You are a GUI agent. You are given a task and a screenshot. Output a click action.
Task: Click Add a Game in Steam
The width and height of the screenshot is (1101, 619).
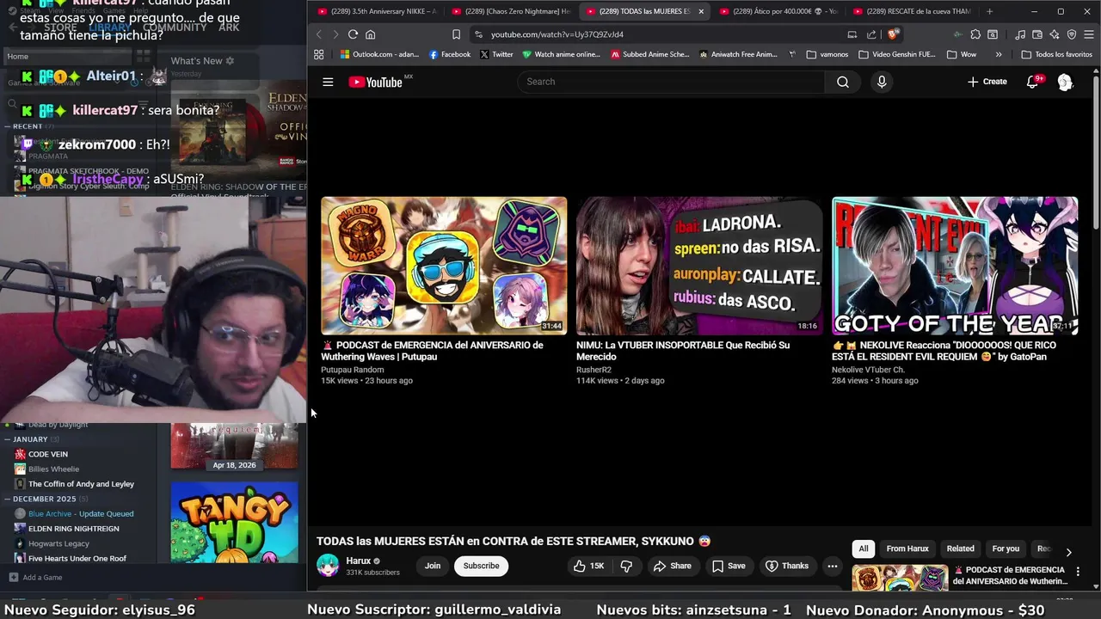click(x=35, y=577)
